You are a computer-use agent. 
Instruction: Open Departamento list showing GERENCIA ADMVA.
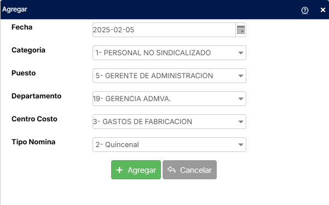point(169,99)
